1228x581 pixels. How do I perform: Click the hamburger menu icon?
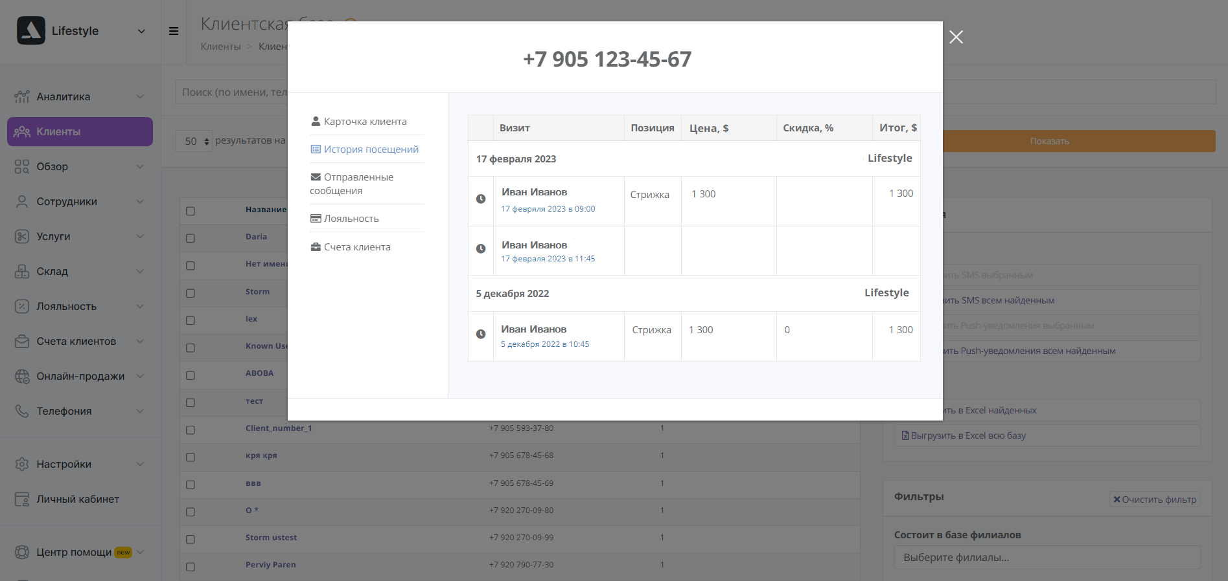point(174,31)
